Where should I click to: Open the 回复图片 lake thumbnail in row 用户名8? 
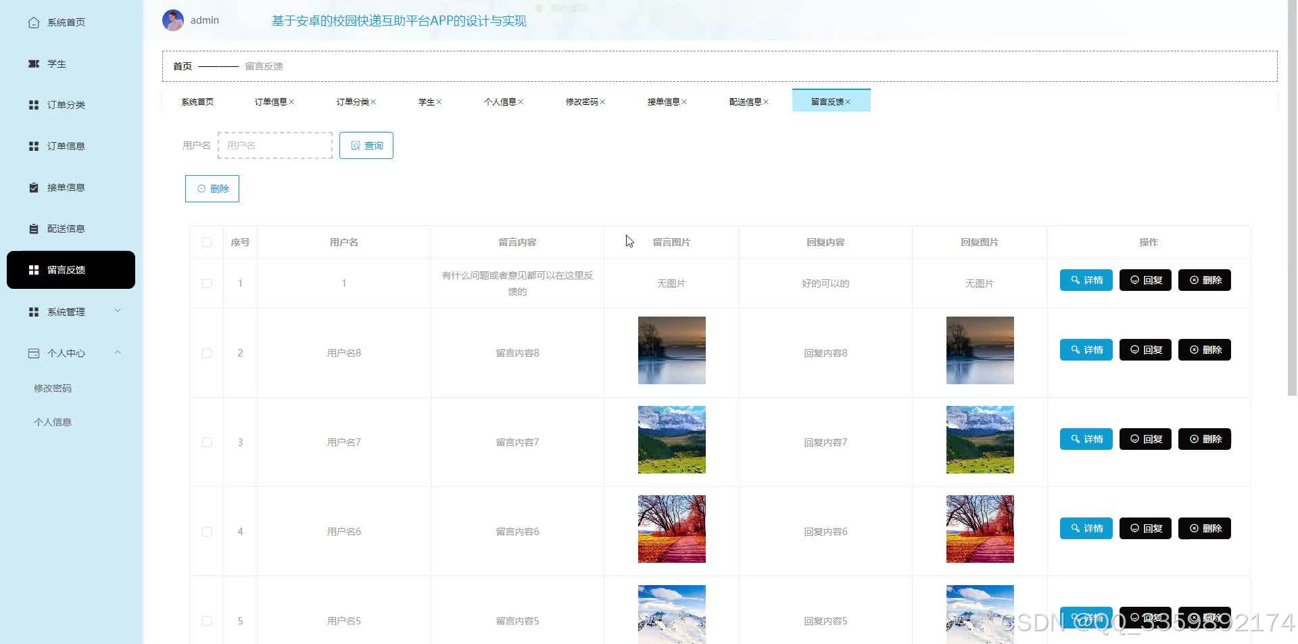980,350
